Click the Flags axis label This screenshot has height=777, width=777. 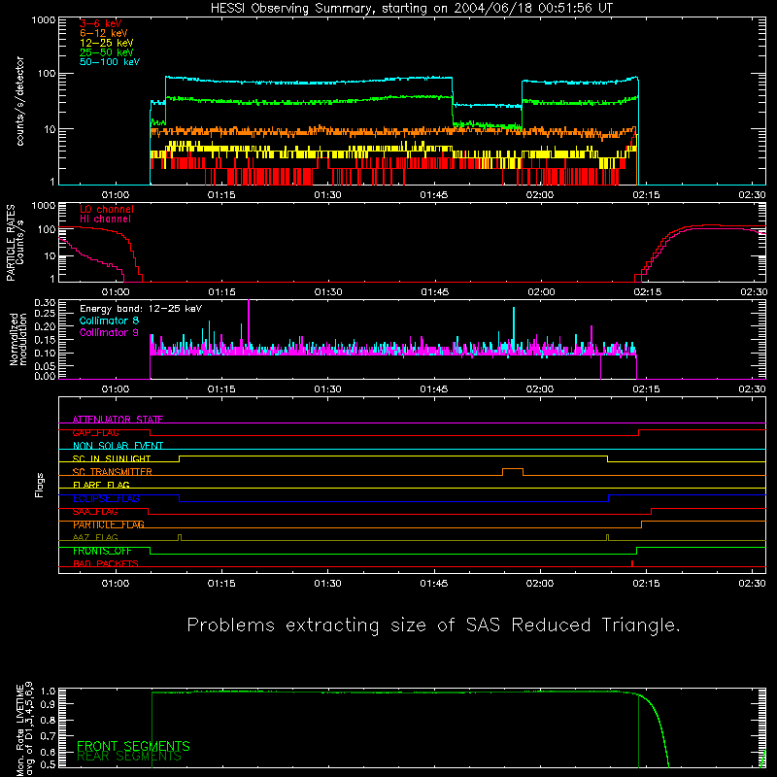pyautogui.click(x=40, y=485)
